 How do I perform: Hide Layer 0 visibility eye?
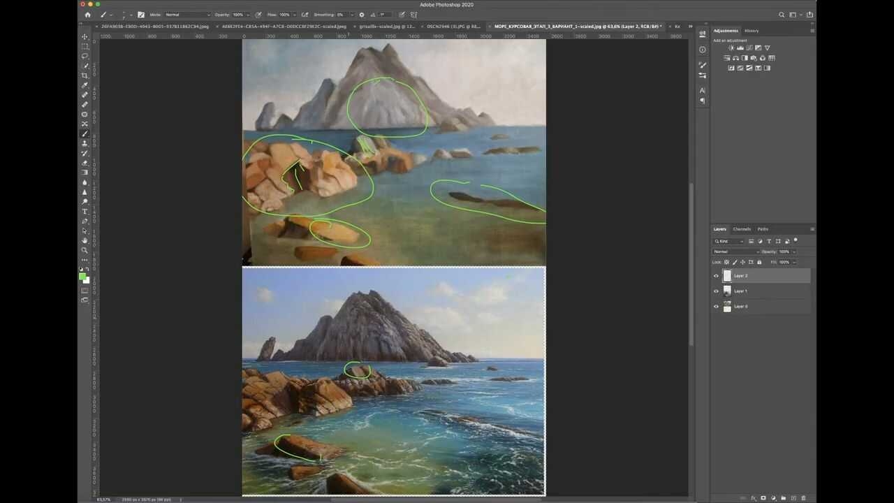tap(716, 307)
